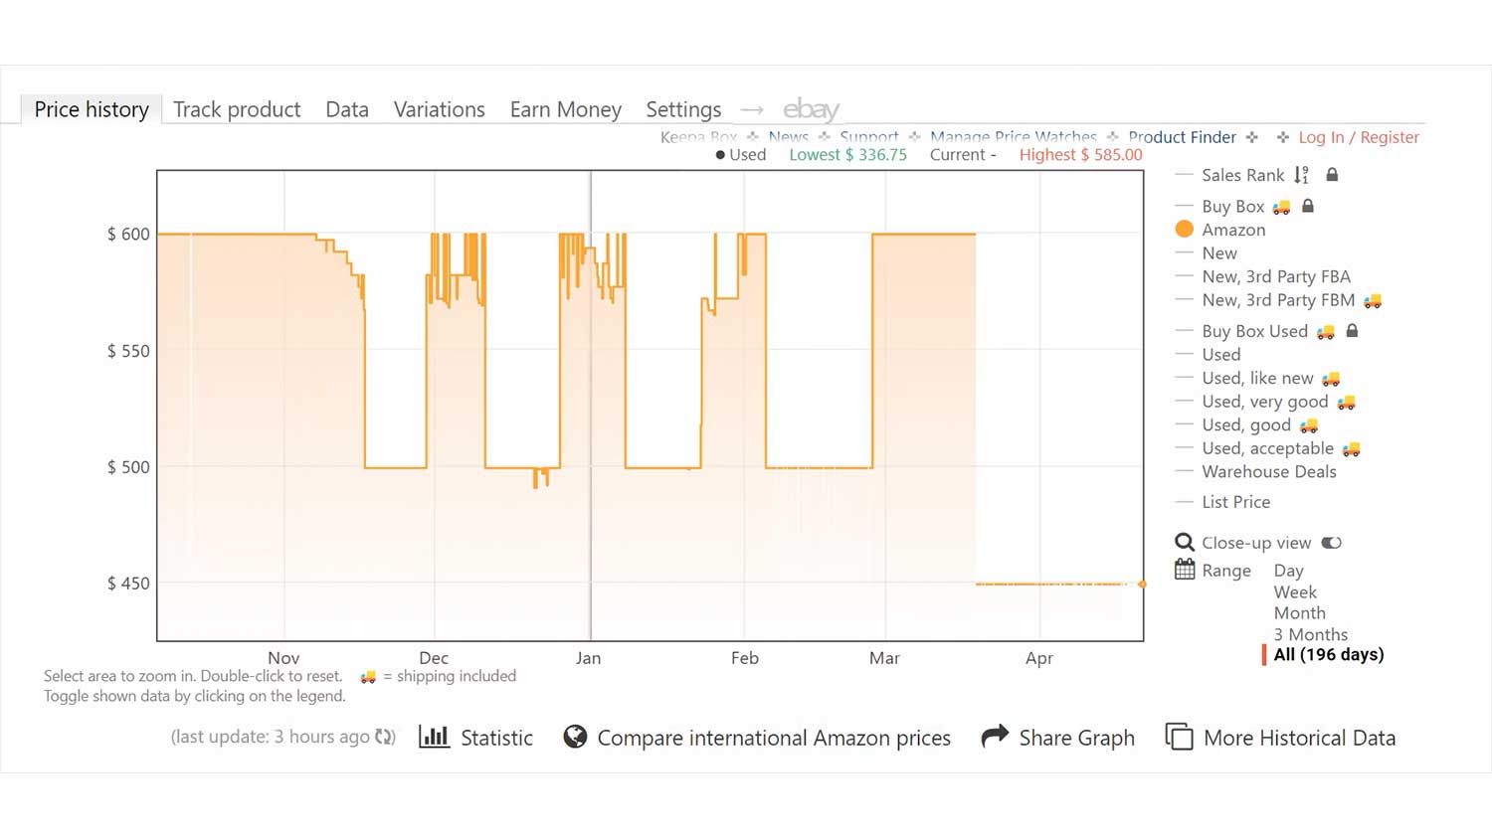Viewport: 1492px width, 839px height.
Task: Click the ebay tab logo
Action: (x=811, y=109)
